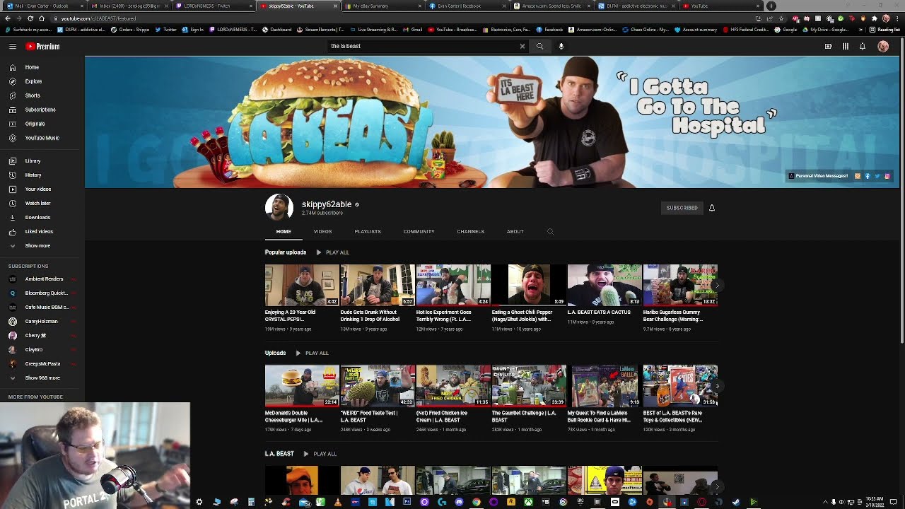Viewport: 905px width, 509px height.
Task: Open The Gauntlet Challenge video thumbnail
Action: click(x=529, y=386)
